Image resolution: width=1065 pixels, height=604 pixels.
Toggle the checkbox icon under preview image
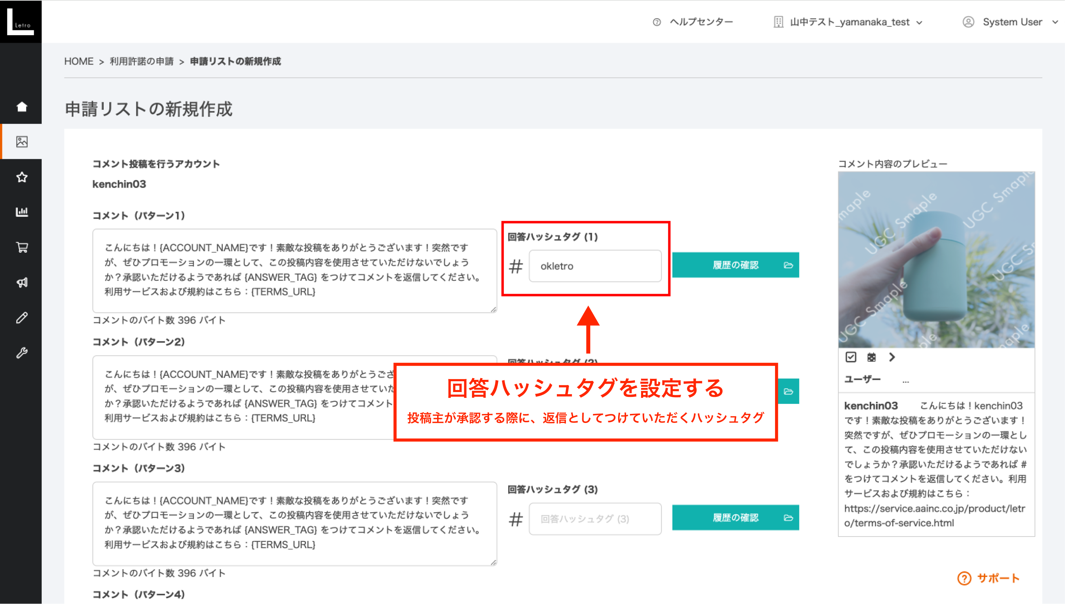850,357
